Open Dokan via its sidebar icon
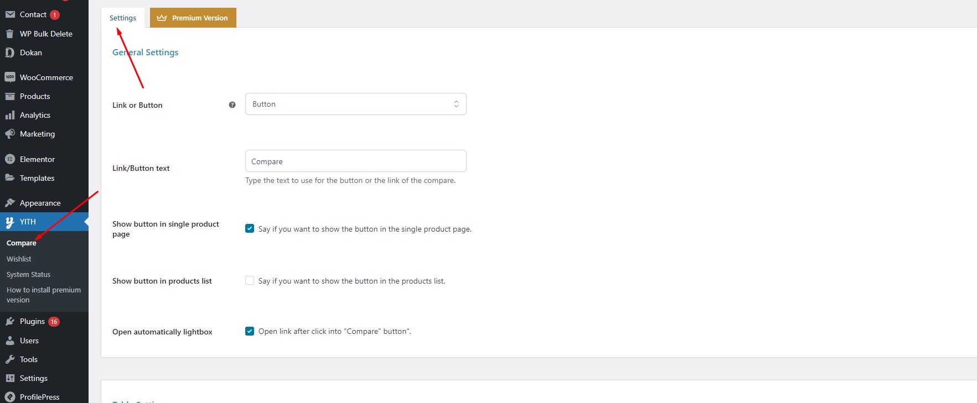The height and width of the screenshot is (403, 977). (9, 53)
